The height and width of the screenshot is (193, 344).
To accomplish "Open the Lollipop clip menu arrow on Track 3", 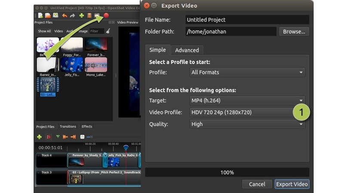I will point(70,172).
